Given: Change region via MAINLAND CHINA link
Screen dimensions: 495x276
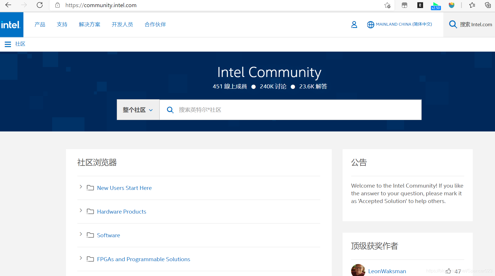Looking at the screenshot, I should [x=404, y=24].
